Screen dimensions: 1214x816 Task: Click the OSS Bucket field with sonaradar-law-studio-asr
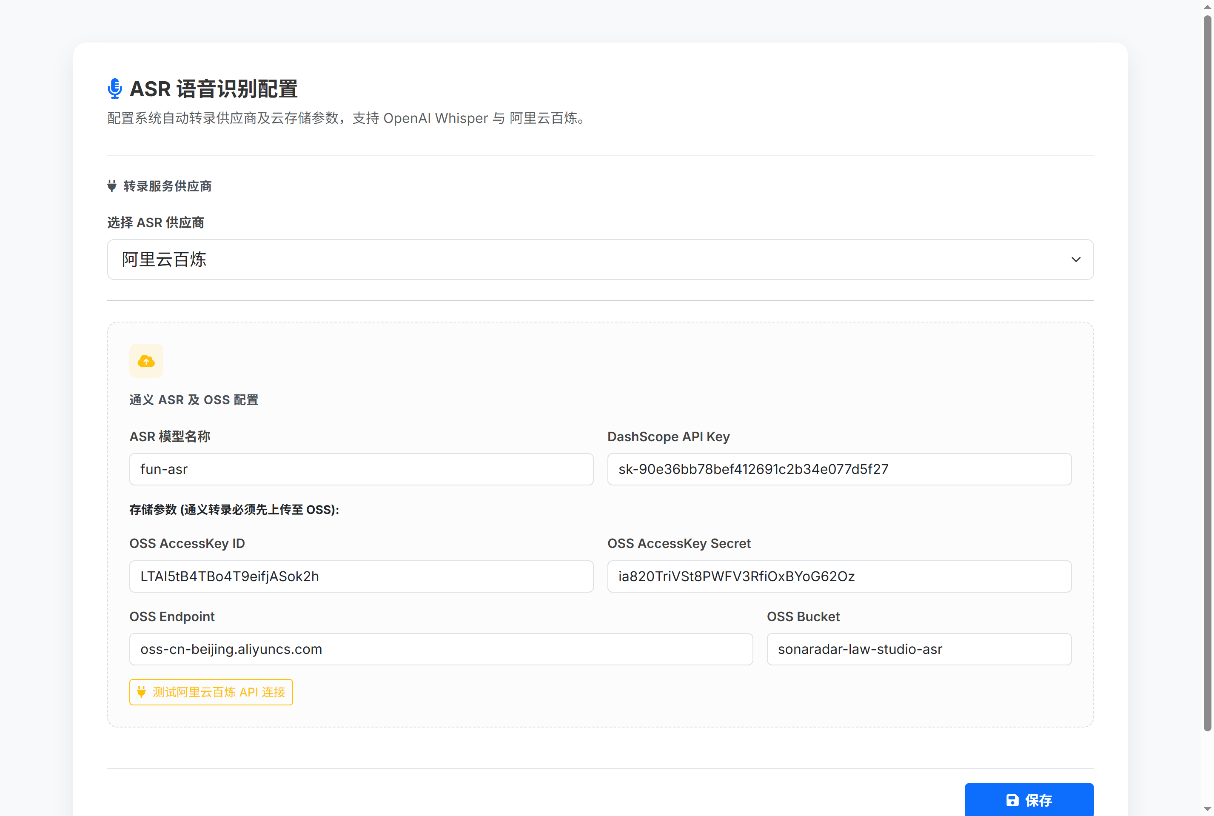[x=918, y=649]
